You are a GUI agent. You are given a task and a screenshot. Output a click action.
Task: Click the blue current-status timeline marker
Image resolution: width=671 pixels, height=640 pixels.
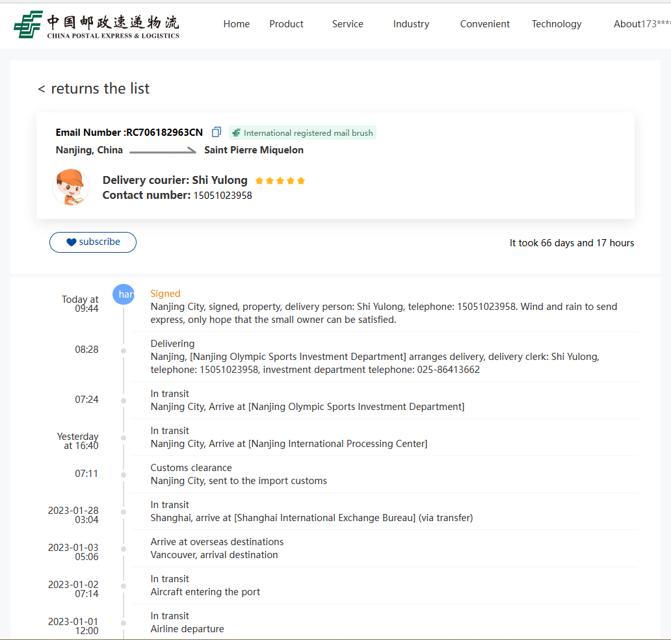[124, 294]
